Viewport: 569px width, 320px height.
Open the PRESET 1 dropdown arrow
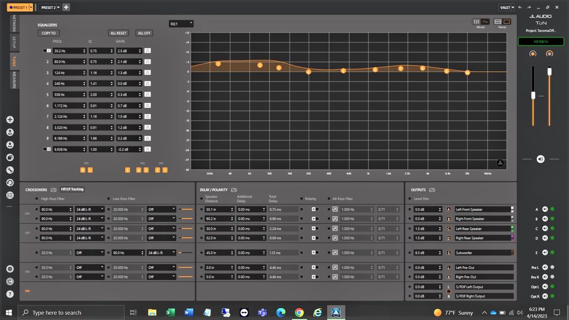[x=31, y=7]
